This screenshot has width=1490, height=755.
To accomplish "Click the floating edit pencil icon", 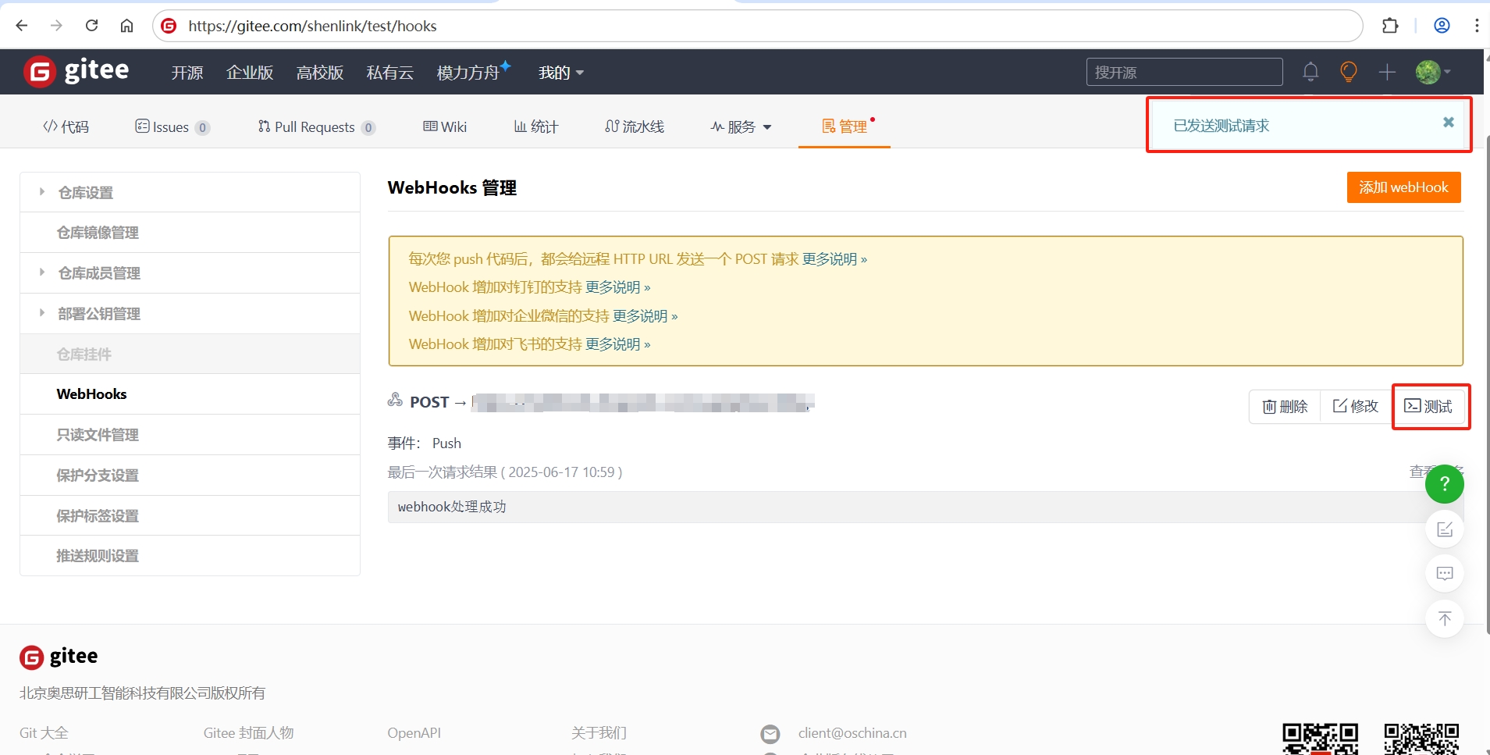I will [1444, 529].
